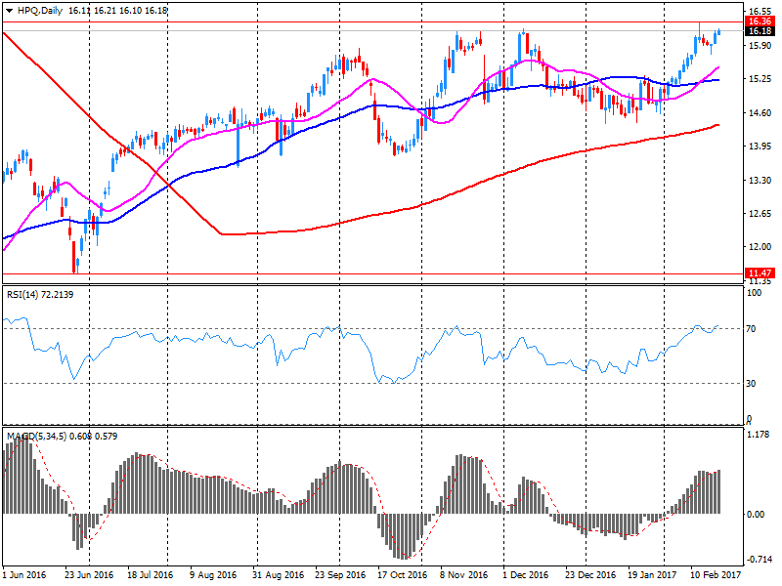Click the MACD(5,34,5) indicator label
782x586 pixels.
pos(62,436)
